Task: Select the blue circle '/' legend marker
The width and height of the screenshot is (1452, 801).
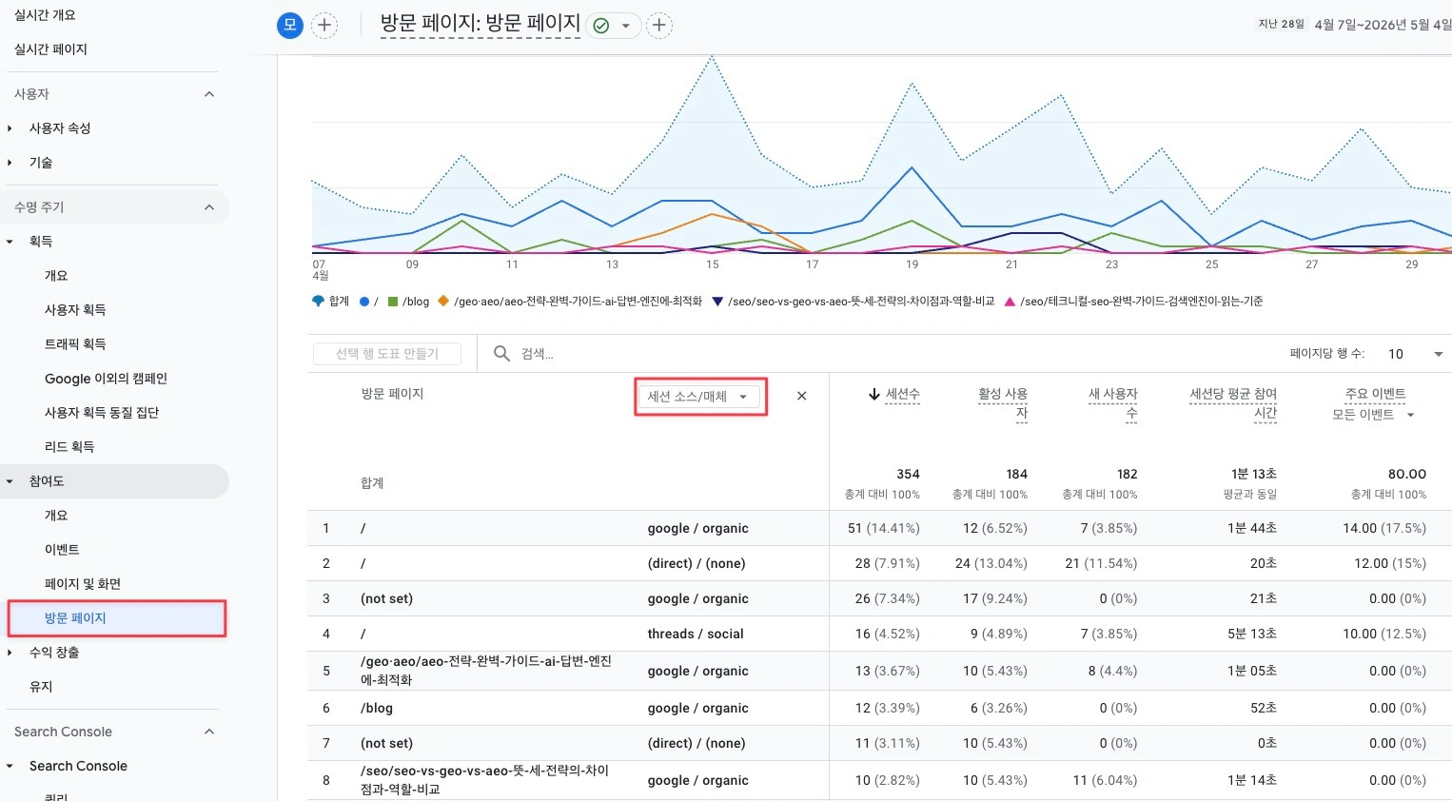Action: pyautogui.click(x=364, y=302)
